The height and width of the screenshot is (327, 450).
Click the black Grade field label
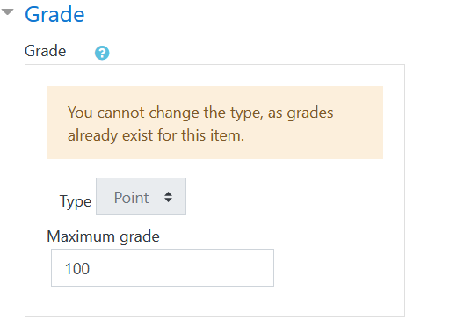(x=46, y=51)
